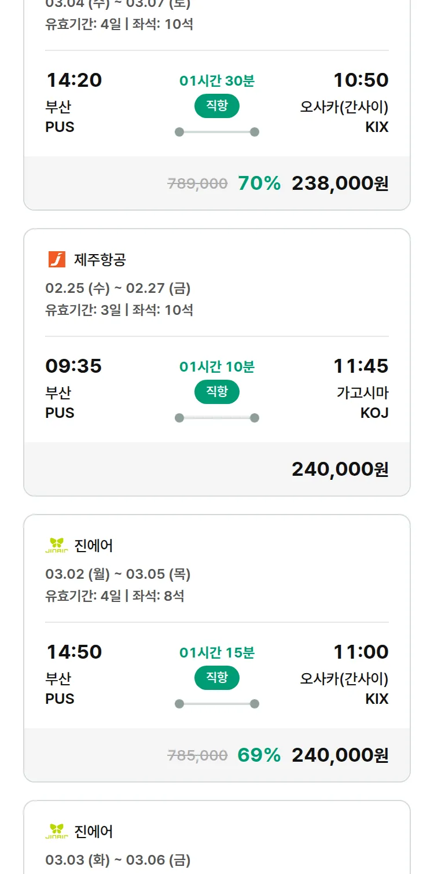434x874 pixels.
Task: Open the 제주항공 airline name link
Action: [x=100, y=260]
